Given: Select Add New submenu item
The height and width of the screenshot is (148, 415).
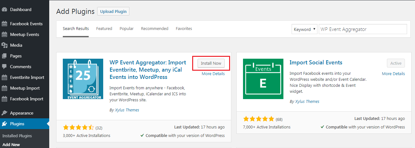Looking at the screenshot, I should click(11, 145).
